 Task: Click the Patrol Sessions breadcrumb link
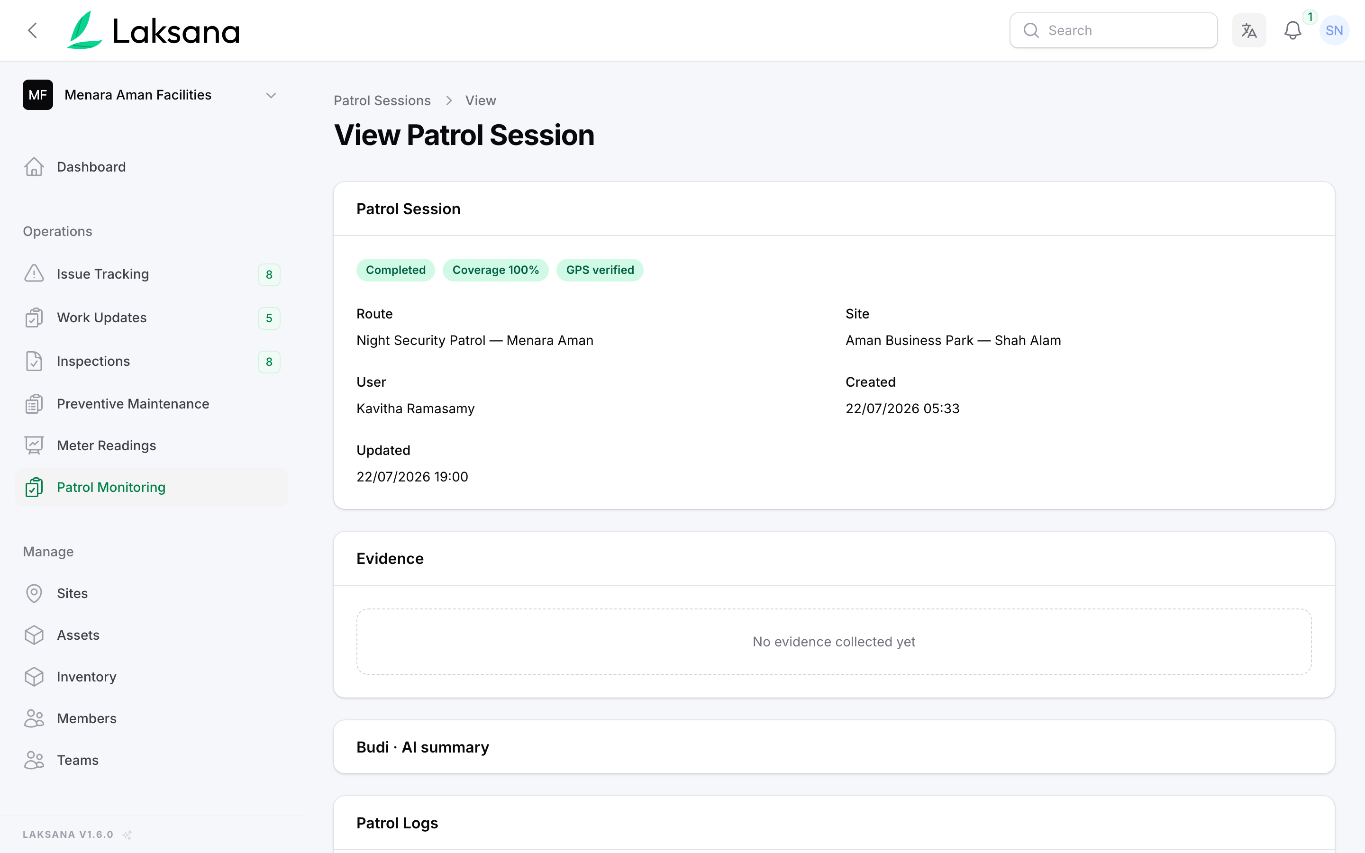tap(382, 100)
